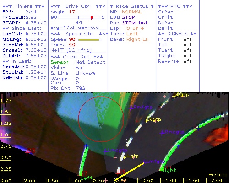Click the LRgtp yellow cross marker
This screenshot has height=183, width=229.
pyautogui.click(x=147, y=121)
